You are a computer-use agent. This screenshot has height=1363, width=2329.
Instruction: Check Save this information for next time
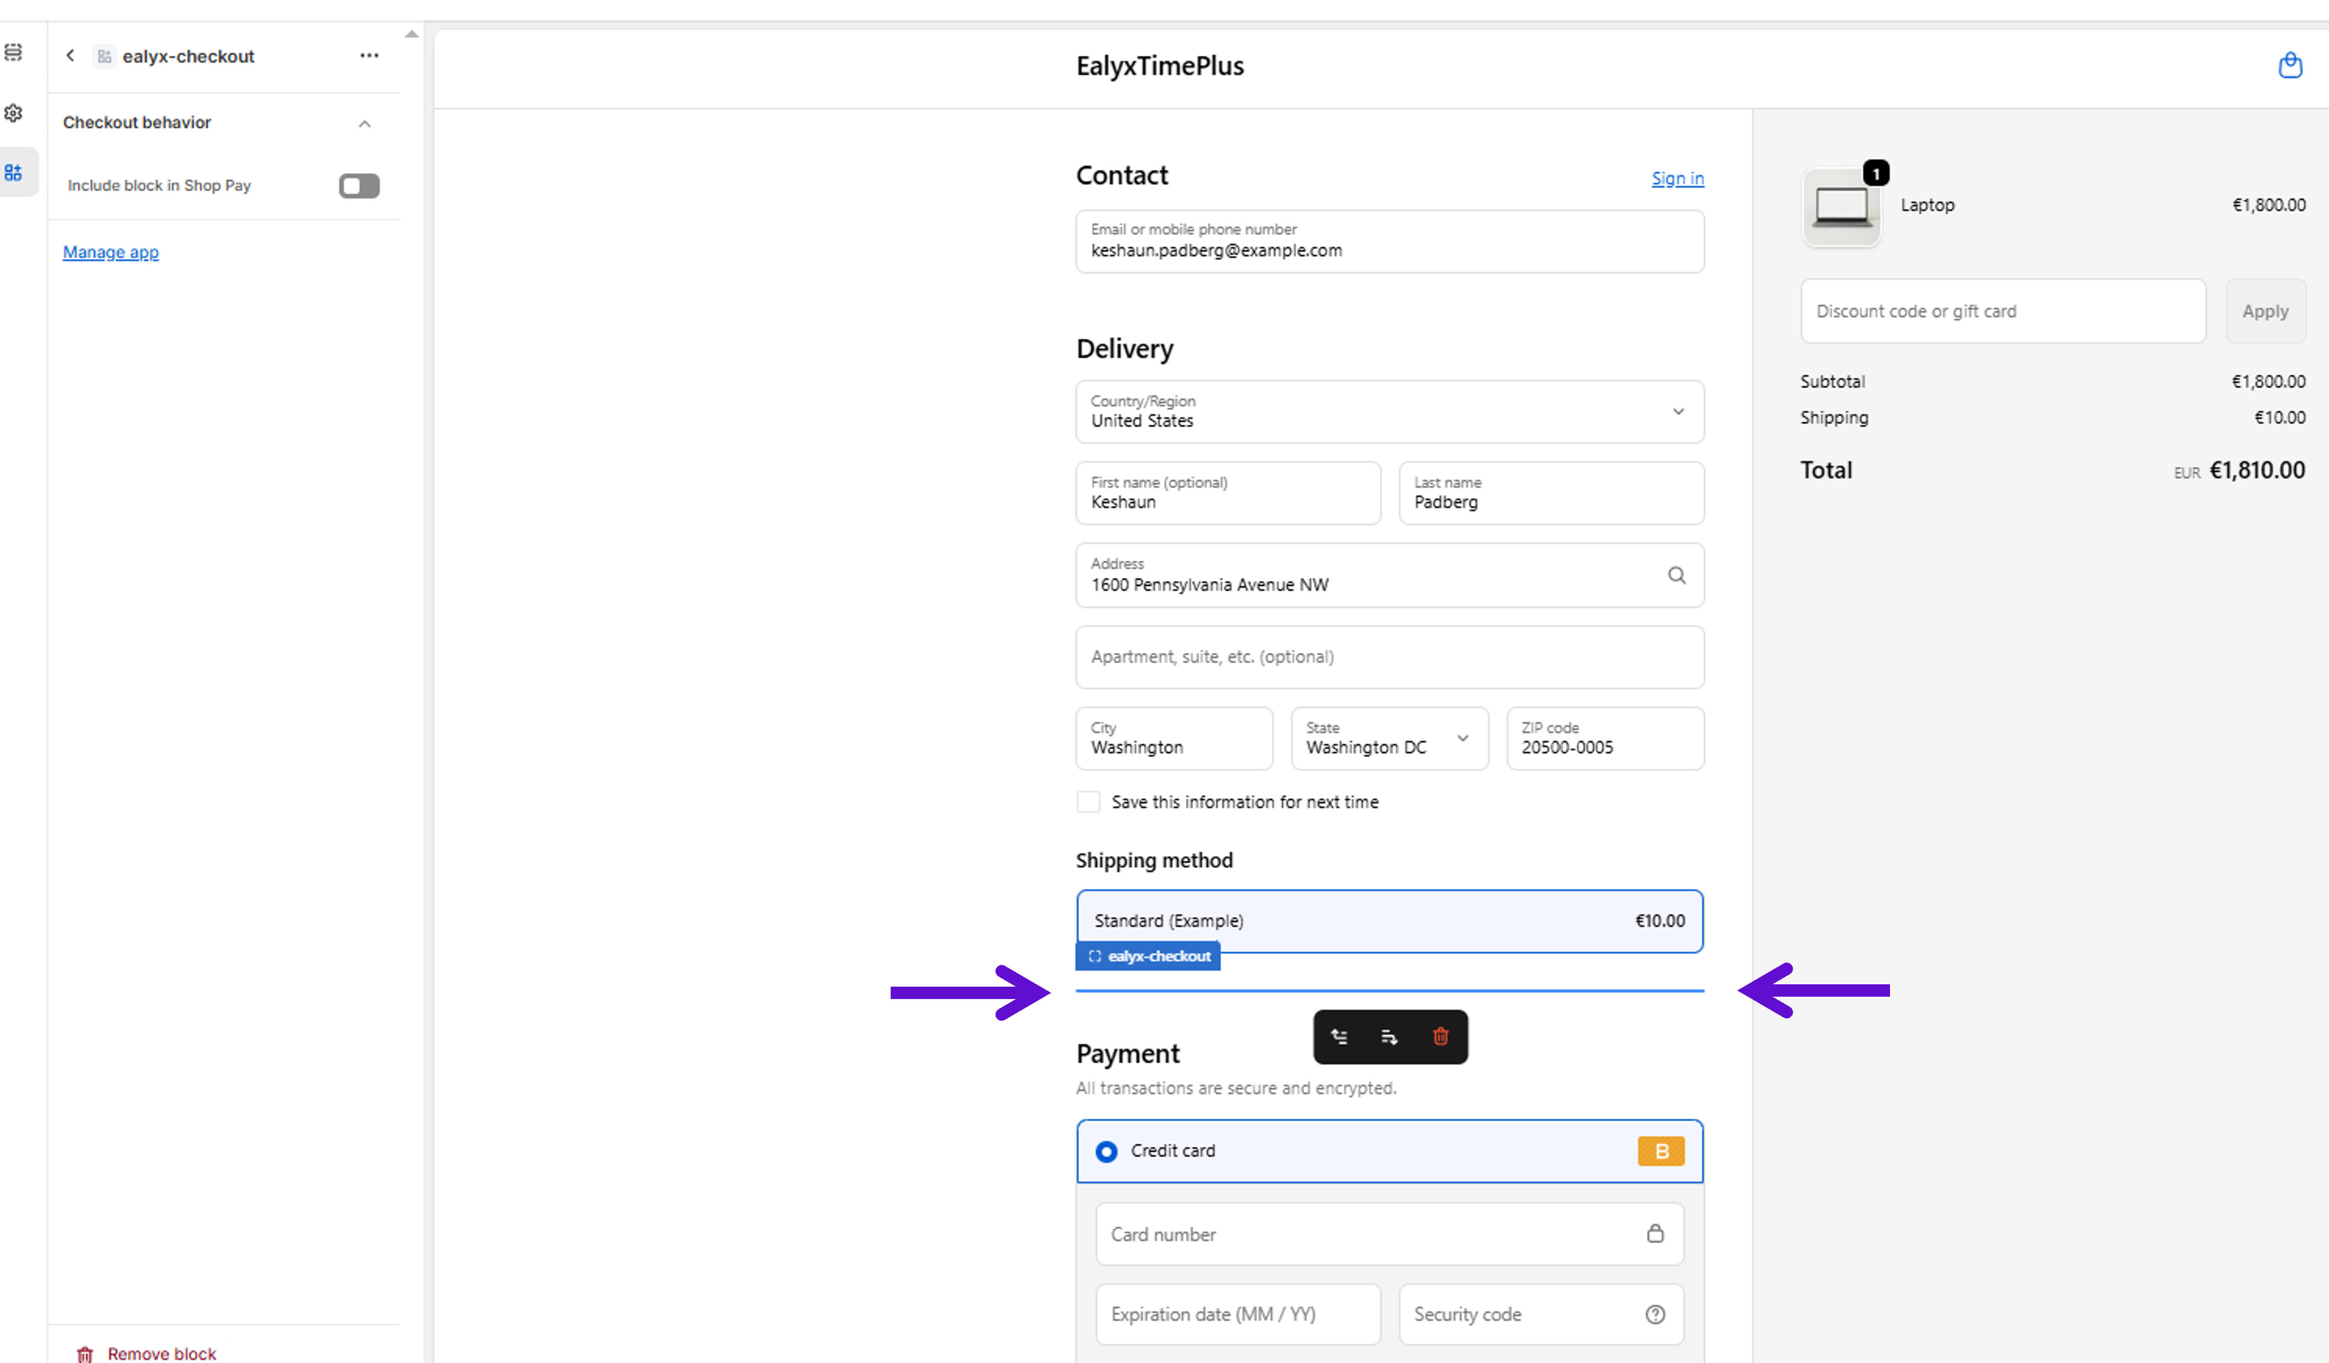[x=1089, y=801]
